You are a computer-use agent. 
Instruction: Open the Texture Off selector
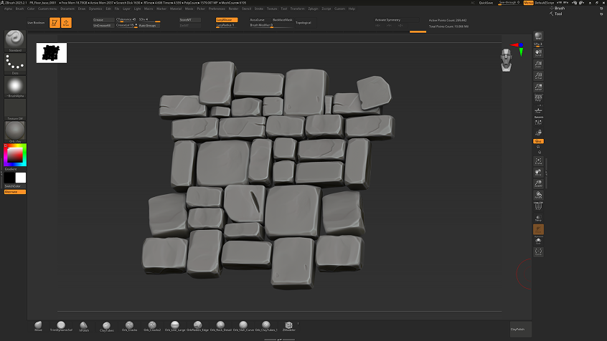[x=14, y=109]
